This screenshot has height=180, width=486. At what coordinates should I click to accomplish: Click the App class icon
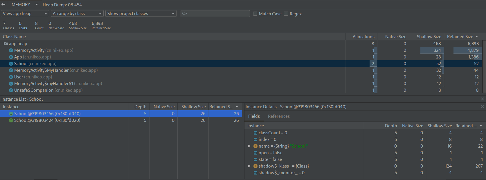pyautogui.click(x=11, y=57)
